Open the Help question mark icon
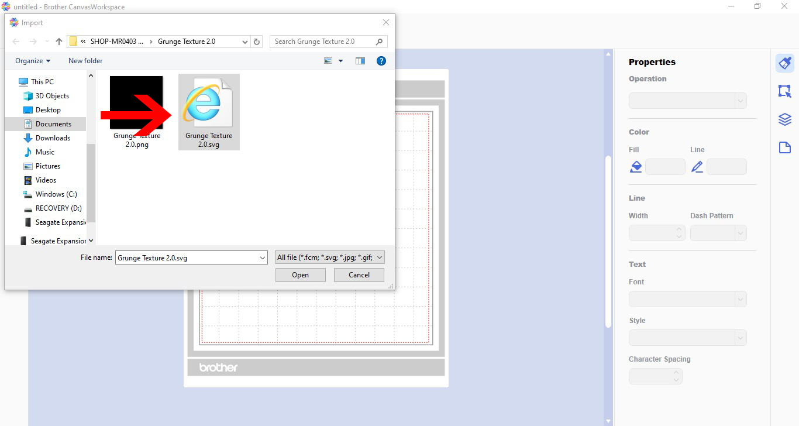 pyautogui.click(x=381, y=60)
